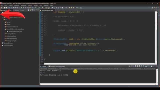Image resolution: width=160 pixels, height=90 pixels.
Task: Click the green Debug toolbar icon
Action: [x=32, y=8]
